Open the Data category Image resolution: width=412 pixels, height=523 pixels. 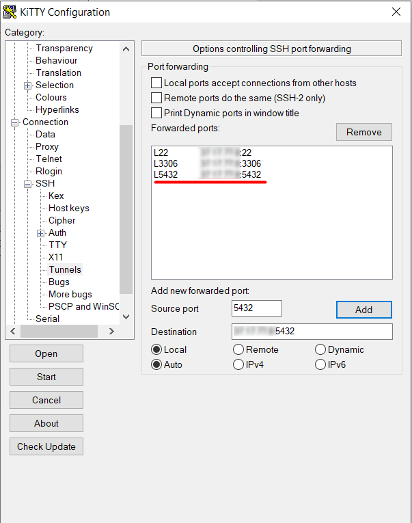45,135
